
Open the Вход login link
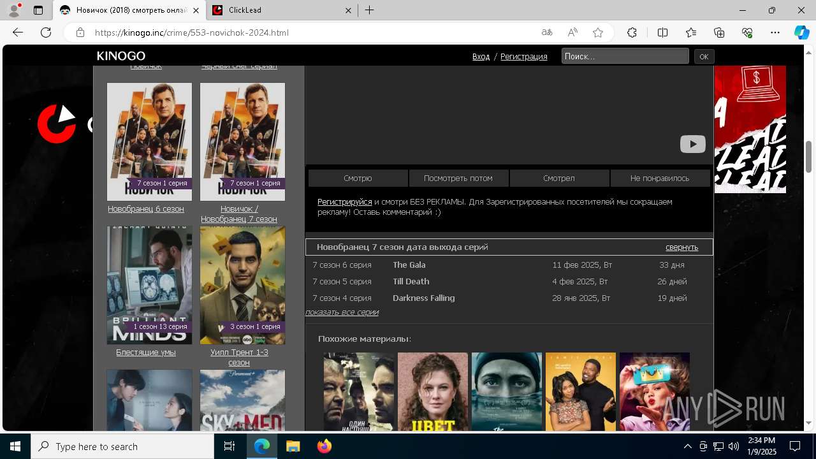[x=481, y=56]
